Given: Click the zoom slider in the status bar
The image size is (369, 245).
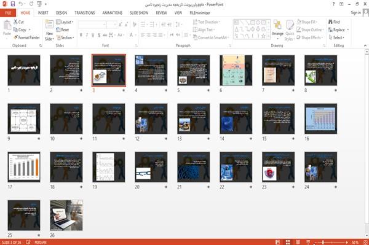Looking at the screenshot, I should (331, 242).
